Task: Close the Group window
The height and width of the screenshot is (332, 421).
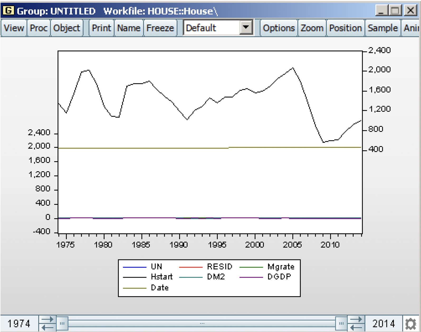Action: point(410,11)
